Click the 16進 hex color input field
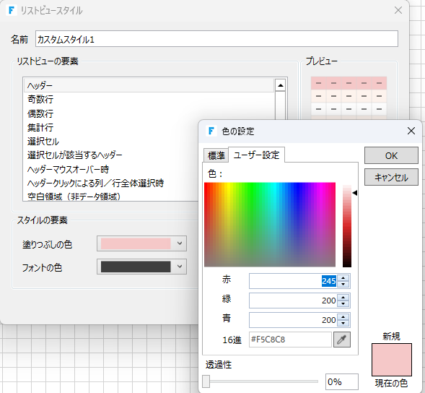Screen dimensions: 425x393 tap(290, 340)
